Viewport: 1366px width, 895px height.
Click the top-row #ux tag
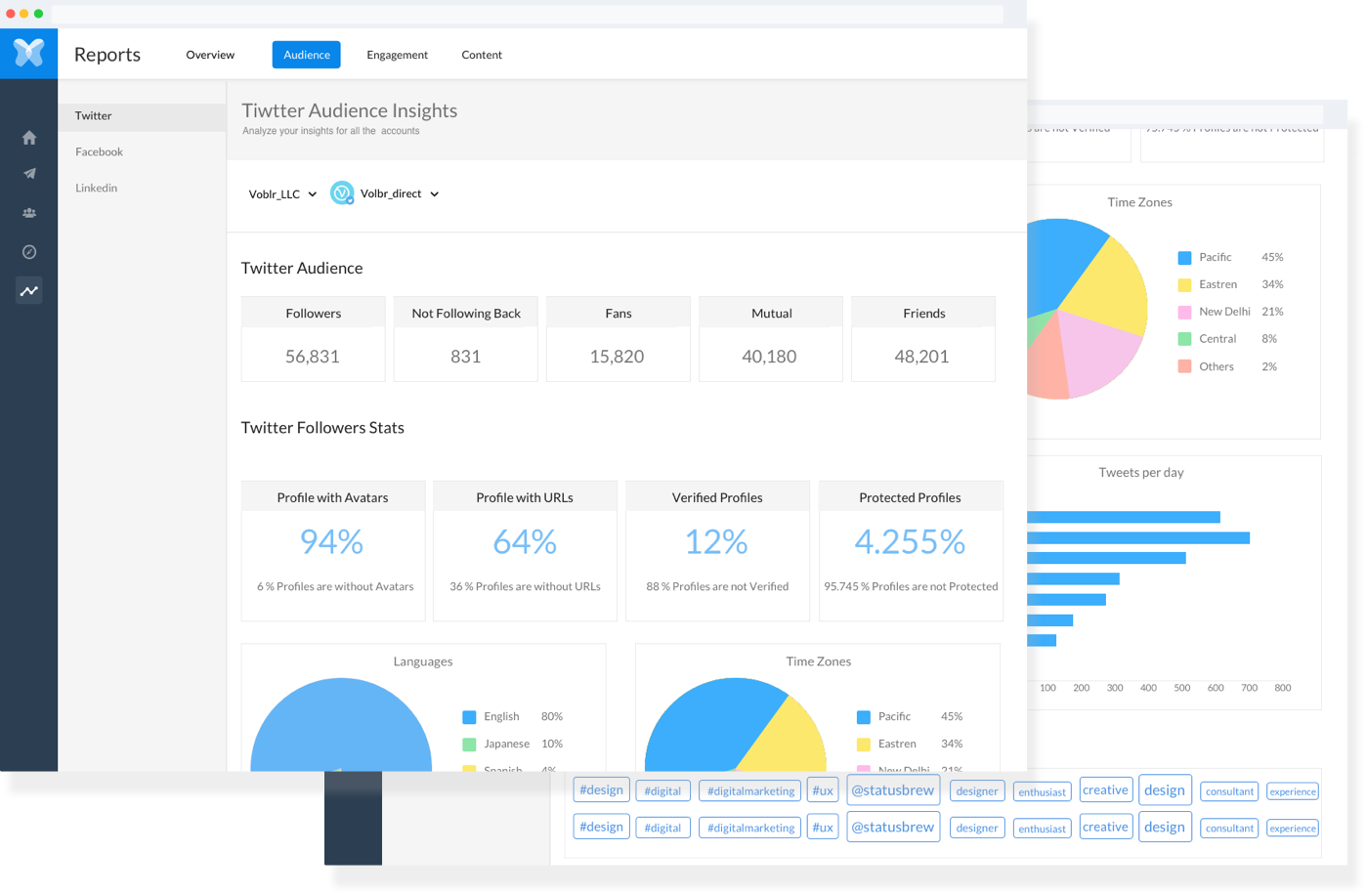[x=823, y=790]
